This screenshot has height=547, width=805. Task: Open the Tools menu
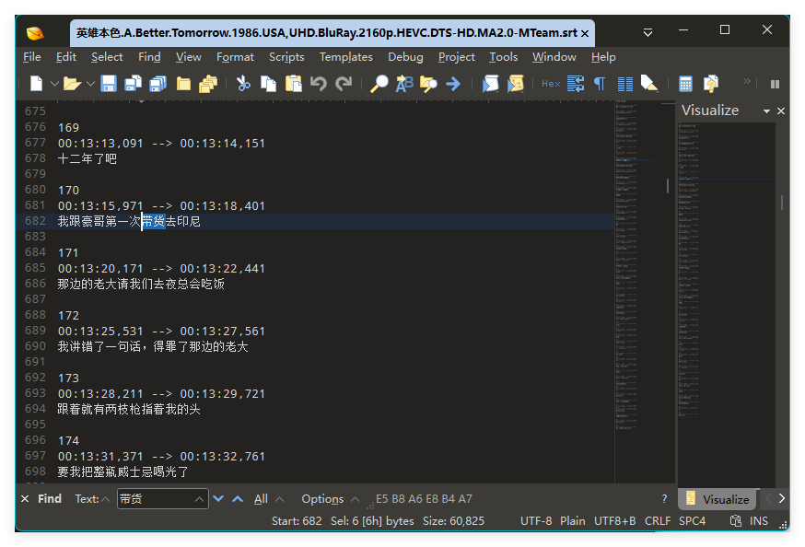503,57
